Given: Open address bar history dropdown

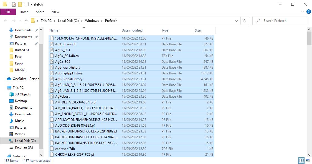Looking at the screenshot, I should click(x=237, y=21).
